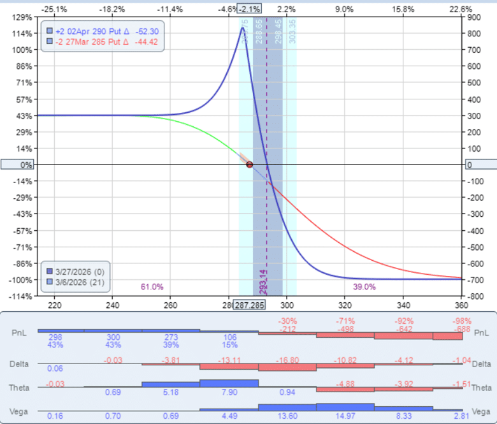Click the 0 value box on right axis

tap(481, 165)
